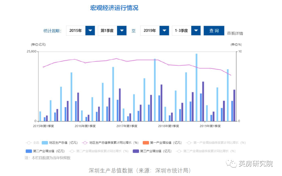The height and width of the screenshot is (176, 282).
Task: Click the 2017年第1季度 axis label
Action: coord(127,126)
